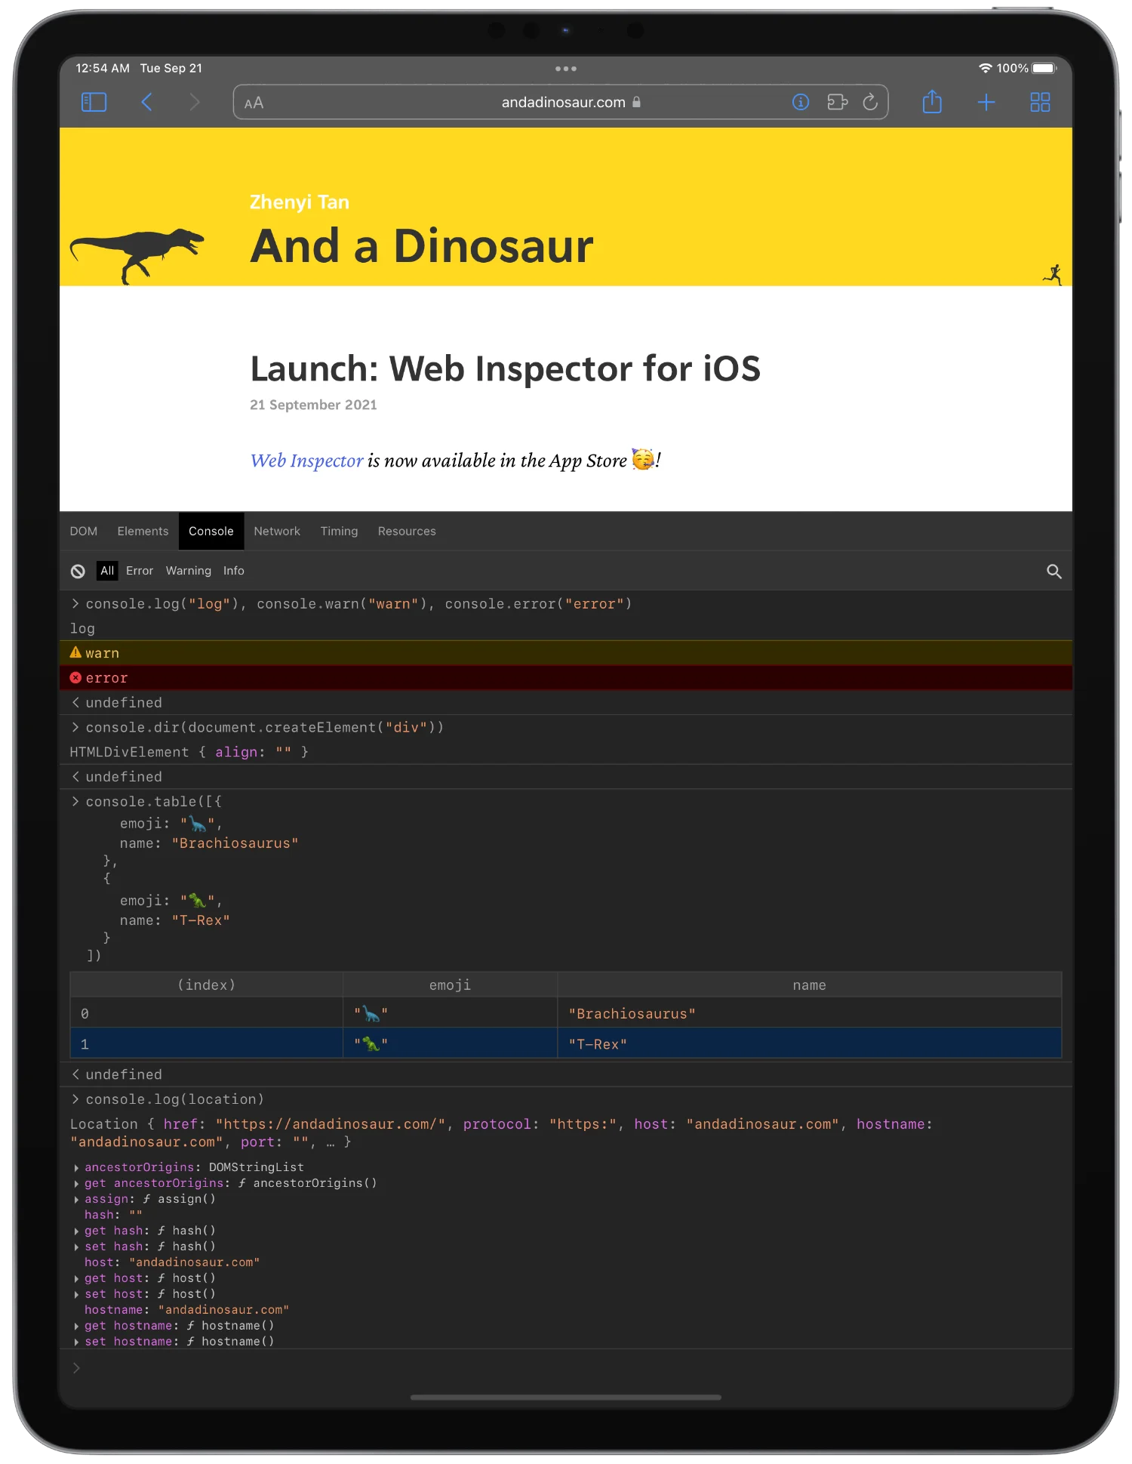Tap the Wi-Fi status icon
Image resolution: width=1132 pixels, height=1464 pixels.
[x=985, y=68]
